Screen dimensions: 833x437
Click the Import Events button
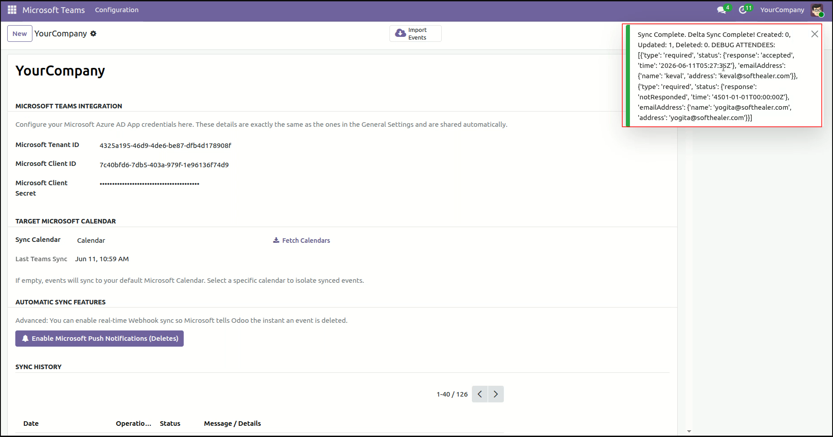coord(416,34)
